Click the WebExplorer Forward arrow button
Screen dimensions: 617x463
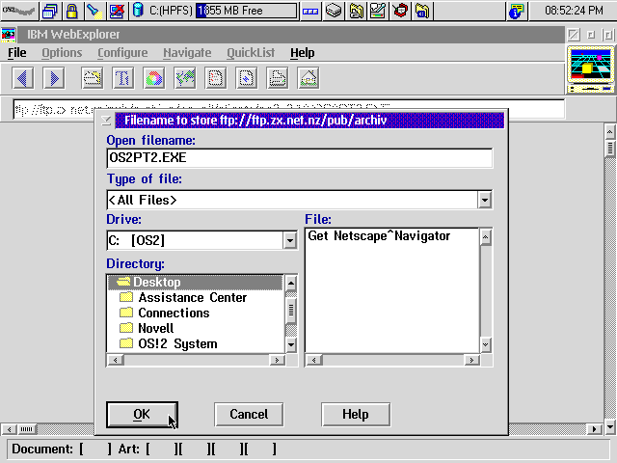coord(54,78)
